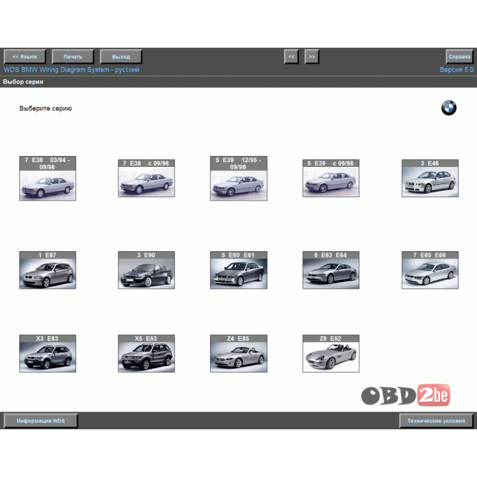
Task: Click the Выберите серию prompt text
Action: point(46,109)
